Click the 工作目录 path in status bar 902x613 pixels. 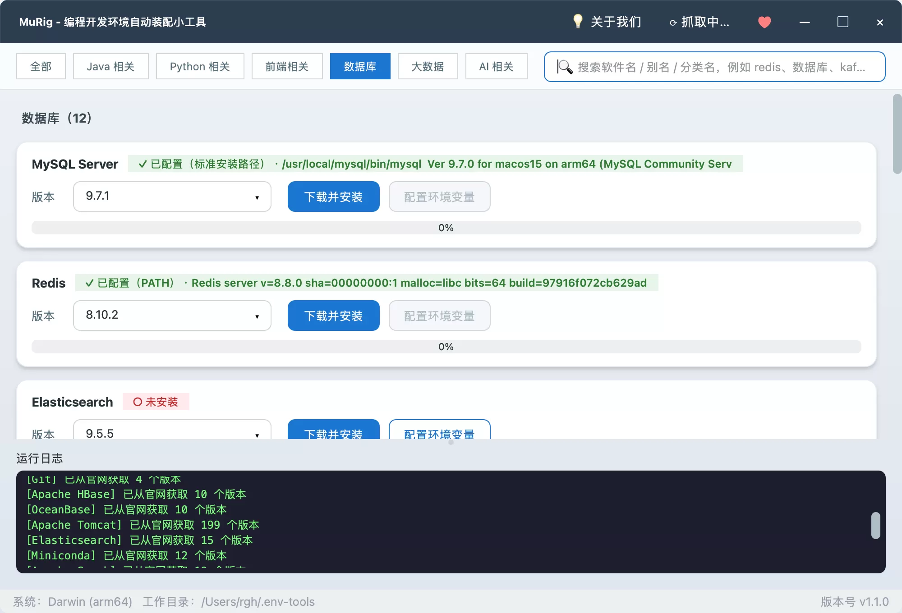point(229,602)
